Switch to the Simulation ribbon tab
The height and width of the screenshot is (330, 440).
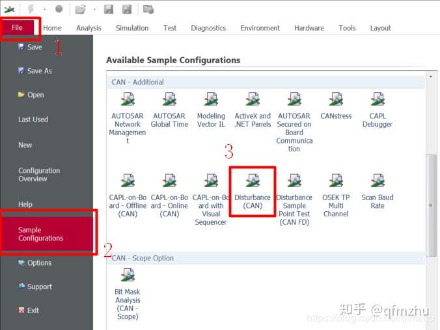[132, 28]
